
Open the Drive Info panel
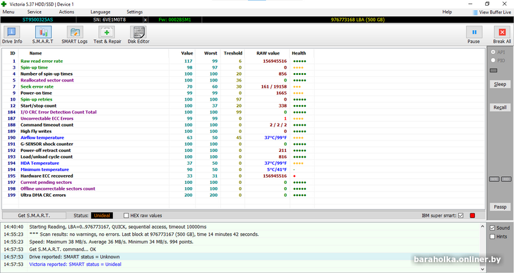[12, 35]
